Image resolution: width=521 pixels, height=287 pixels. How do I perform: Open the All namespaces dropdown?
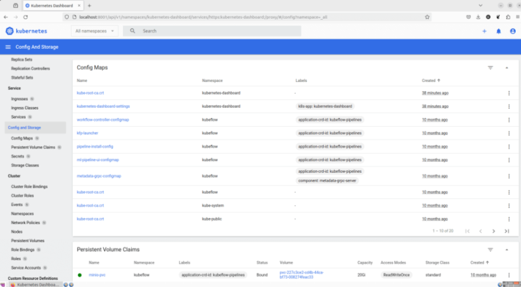[95, 31]
